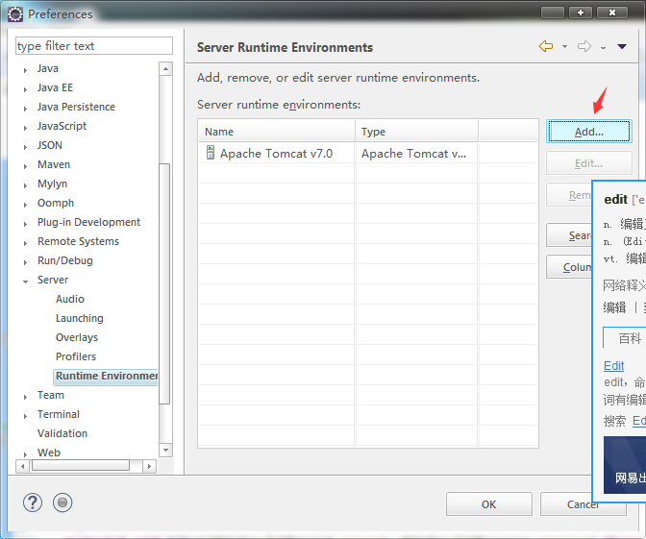Viewport: 646px width, 539px height.
Task: Click the Cancel button
Action: point(583,504)
